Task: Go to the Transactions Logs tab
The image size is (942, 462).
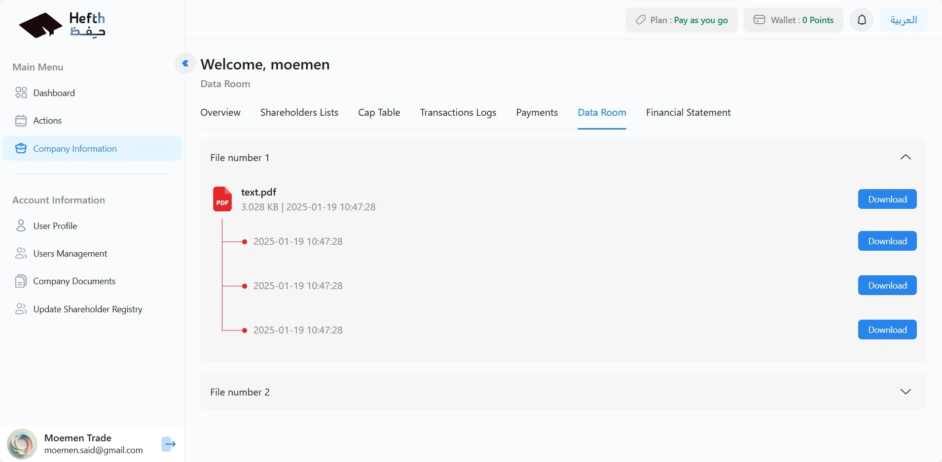Action: 458,112
